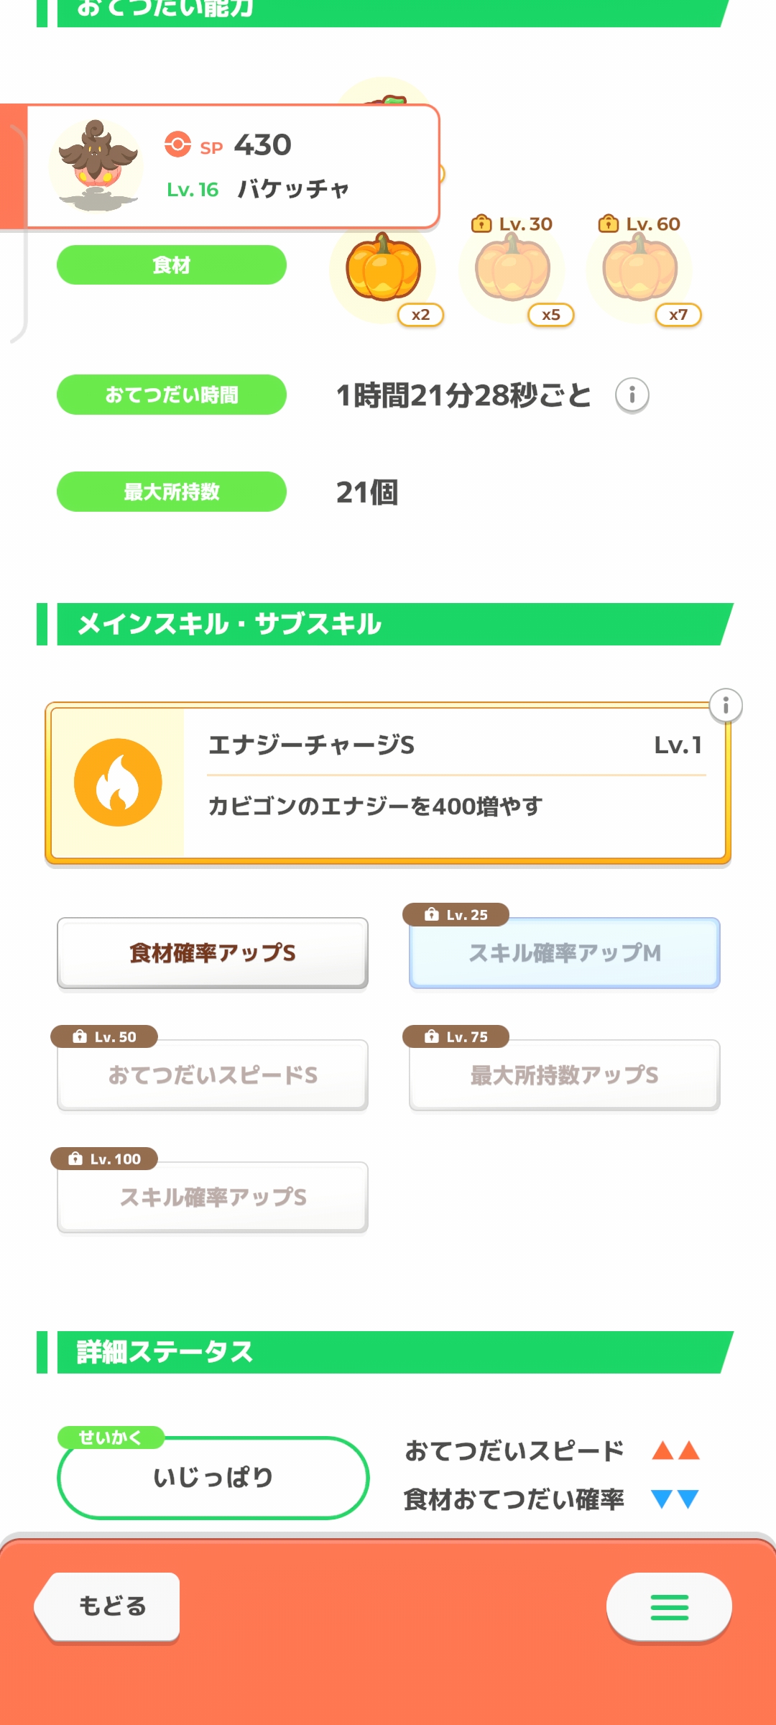Tap the locked スキル確率アップM sub skill

(565, 953)
